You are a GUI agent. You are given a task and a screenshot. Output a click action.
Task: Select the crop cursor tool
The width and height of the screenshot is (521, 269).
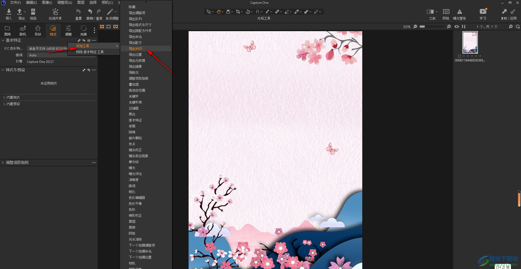pos(238,12)
